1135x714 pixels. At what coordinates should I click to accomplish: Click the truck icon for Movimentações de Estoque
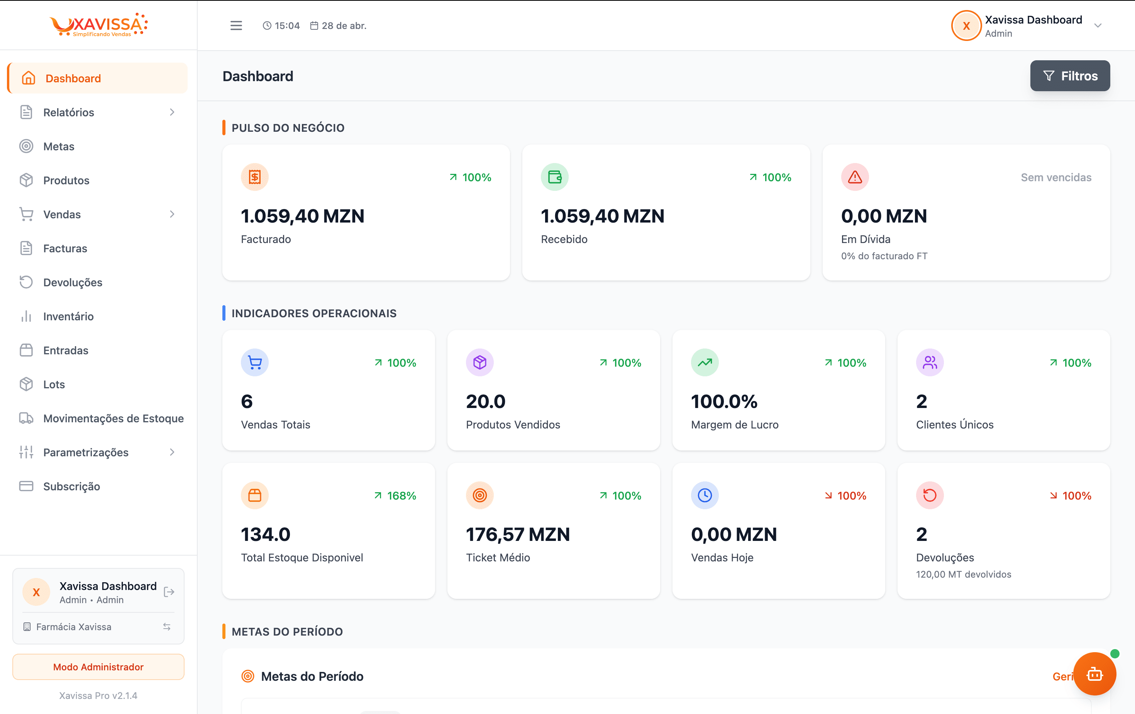tap(26, 418)
